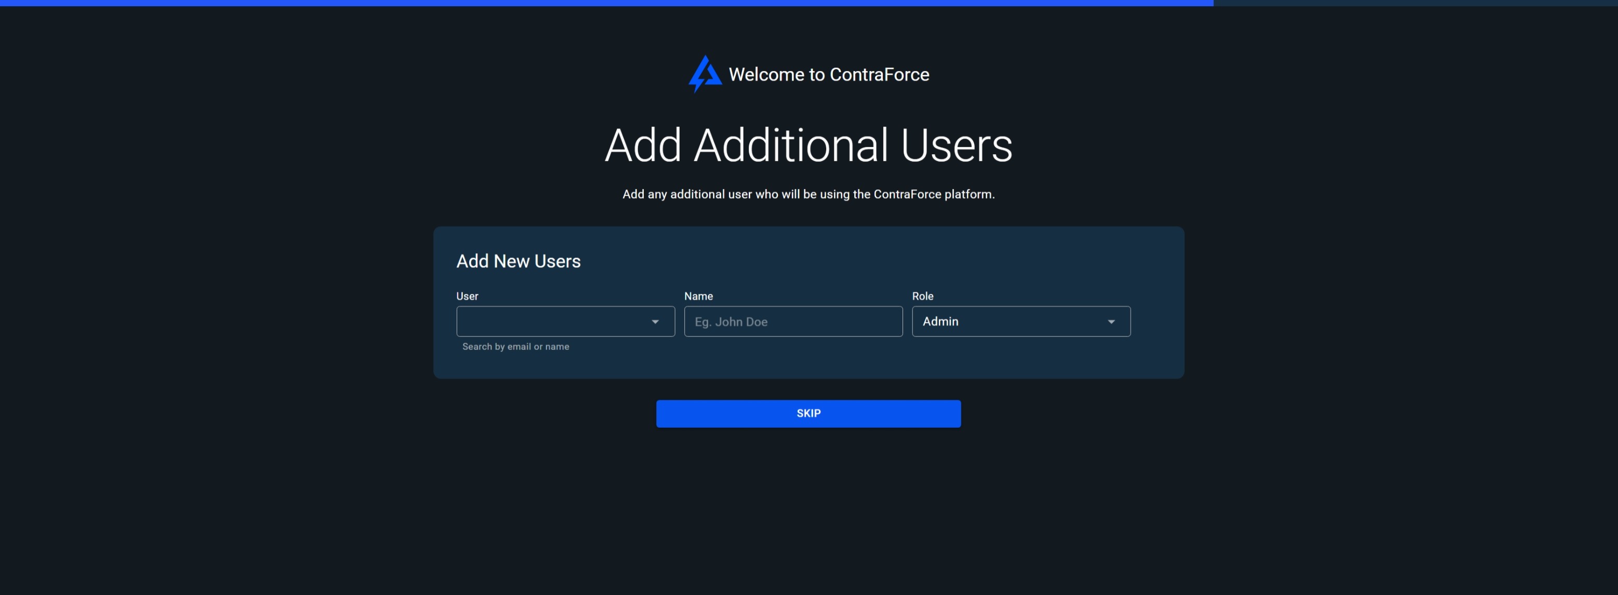Click the platform description subtitle text
This screenshot has height=595, width=1618.
(x=808, y=195)
